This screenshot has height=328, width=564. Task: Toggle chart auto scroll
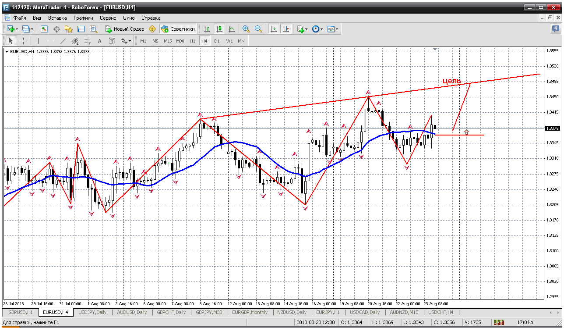click(274, 29)
